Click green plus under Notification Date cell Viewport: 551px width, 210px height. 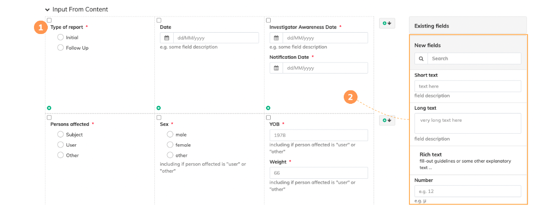tap(268, 108)
